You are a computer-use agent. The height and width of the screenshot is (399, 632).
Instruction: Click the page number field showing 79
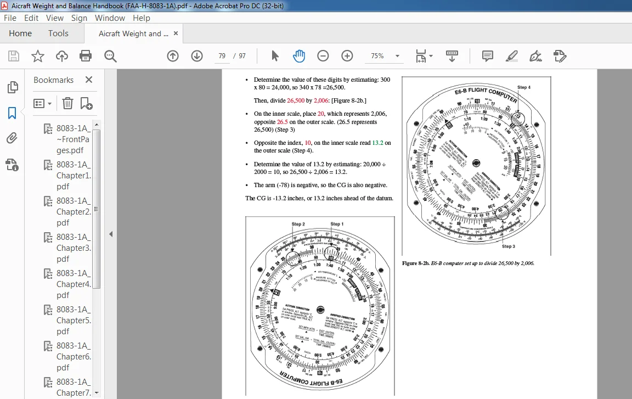[222, 56]
